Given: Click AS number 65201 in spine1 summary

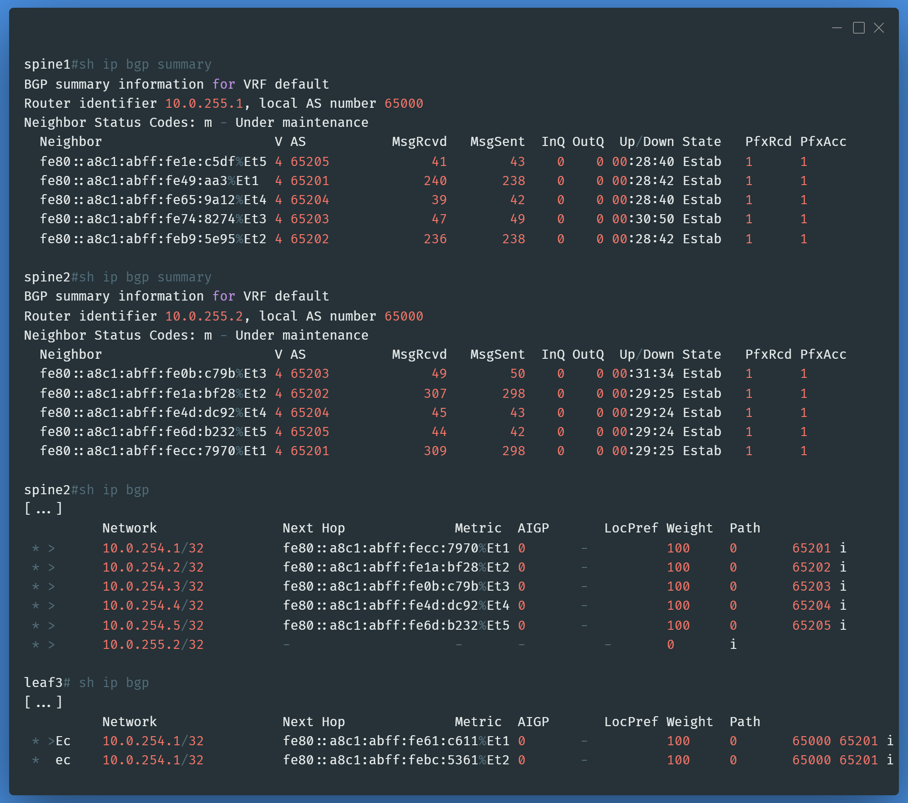Looking at the screenshot, I should coord(309,181).
